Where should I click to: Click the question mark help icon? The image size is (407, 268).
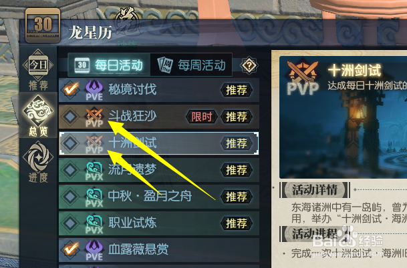(x=249, y=65)
